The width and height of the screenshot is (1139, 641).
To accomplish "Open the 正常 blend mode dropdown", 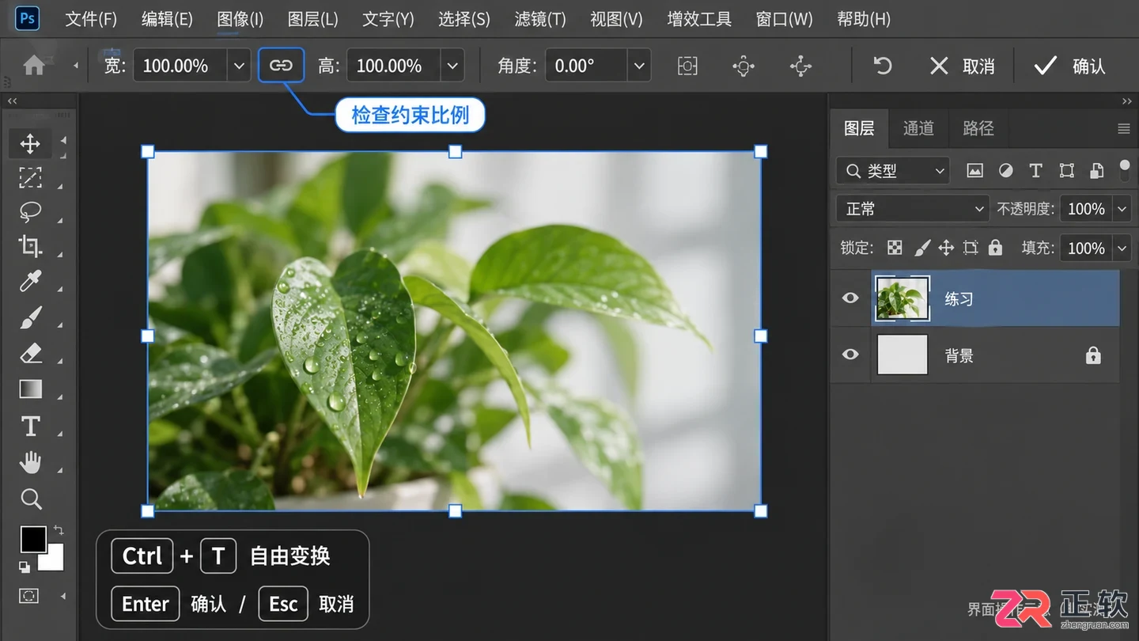I will [x=913, y=209].
